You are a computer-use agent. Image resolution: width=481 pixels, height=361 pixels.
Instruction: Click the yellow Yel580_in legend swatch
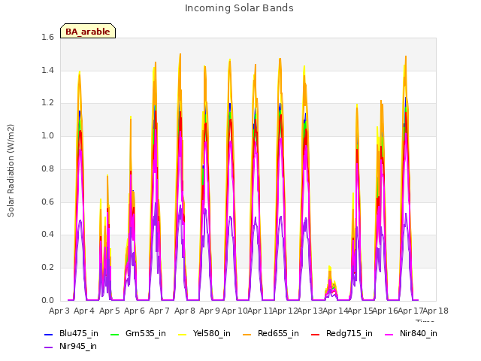pos(182,334)
